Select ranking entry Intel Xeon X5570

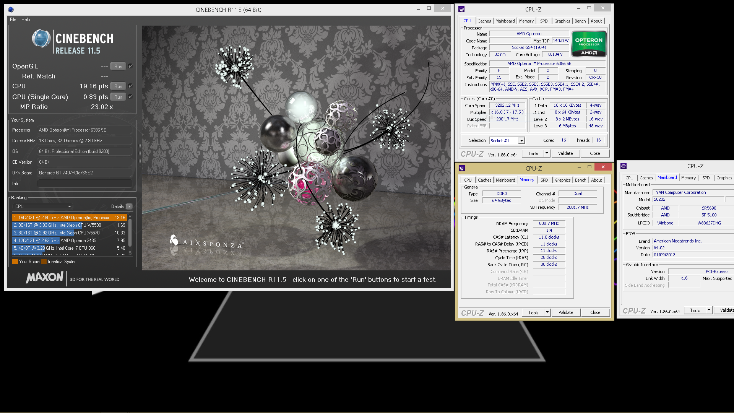coord(69,233)
